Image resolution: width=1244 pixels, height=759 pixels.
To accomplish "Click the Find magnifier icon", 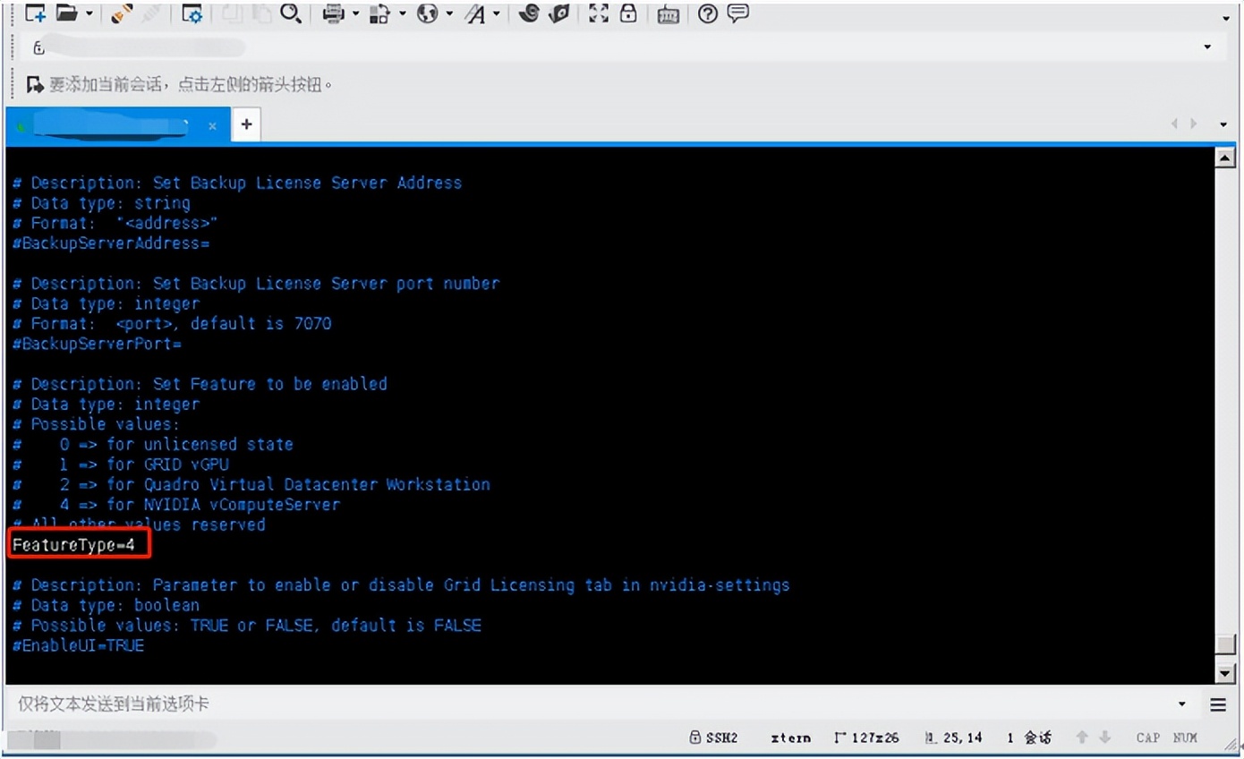I will 290,13.
